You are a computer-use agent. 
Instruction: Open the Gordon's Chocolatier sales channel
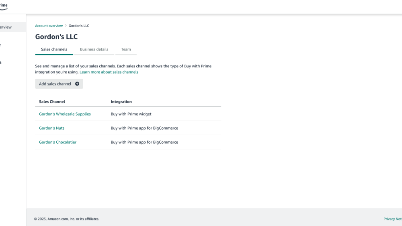tap(57, 142)
